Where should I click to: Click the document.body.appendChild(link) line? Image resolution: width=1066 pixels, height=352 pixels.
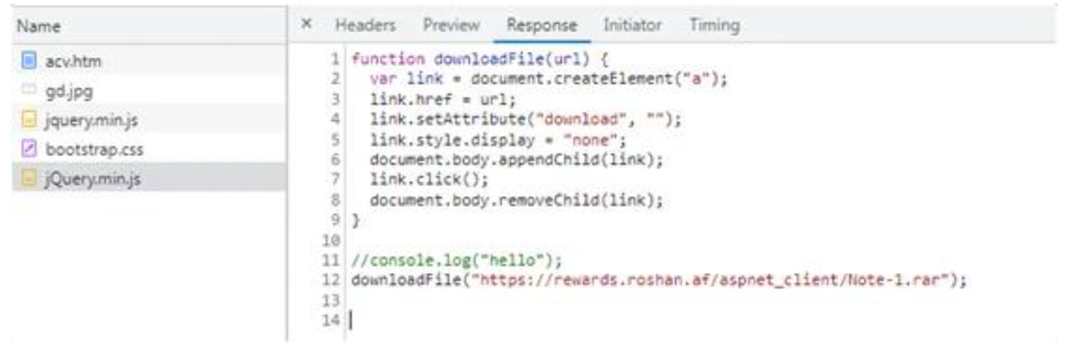point(516,160)
